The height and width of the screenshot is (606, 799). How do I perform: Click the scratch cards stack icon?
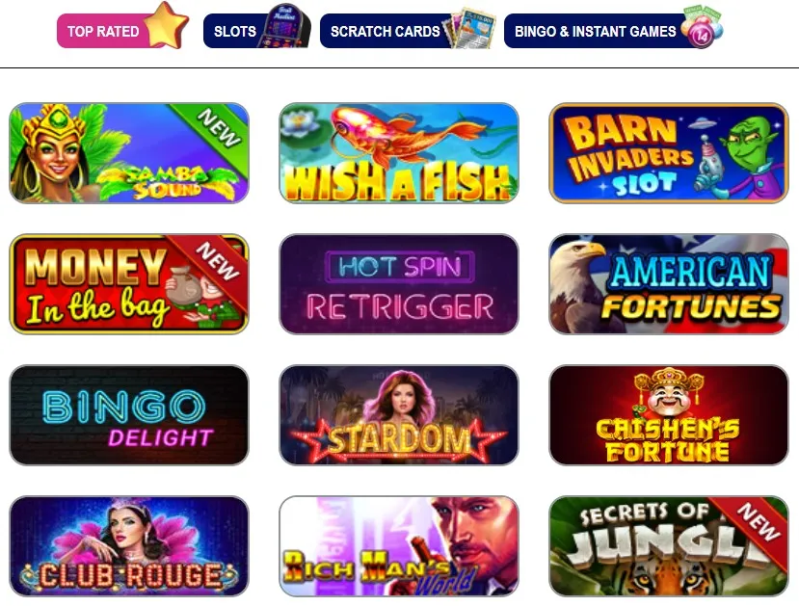coord(469,28)
